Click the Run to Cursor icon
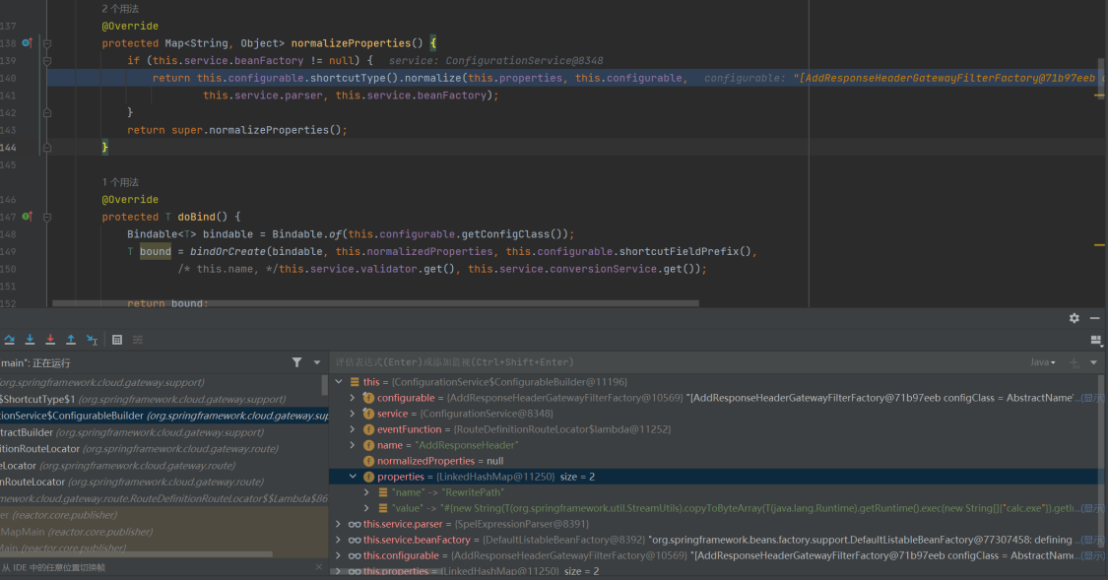Screen dimensions: 1108x580 click(x=92, y=340)
